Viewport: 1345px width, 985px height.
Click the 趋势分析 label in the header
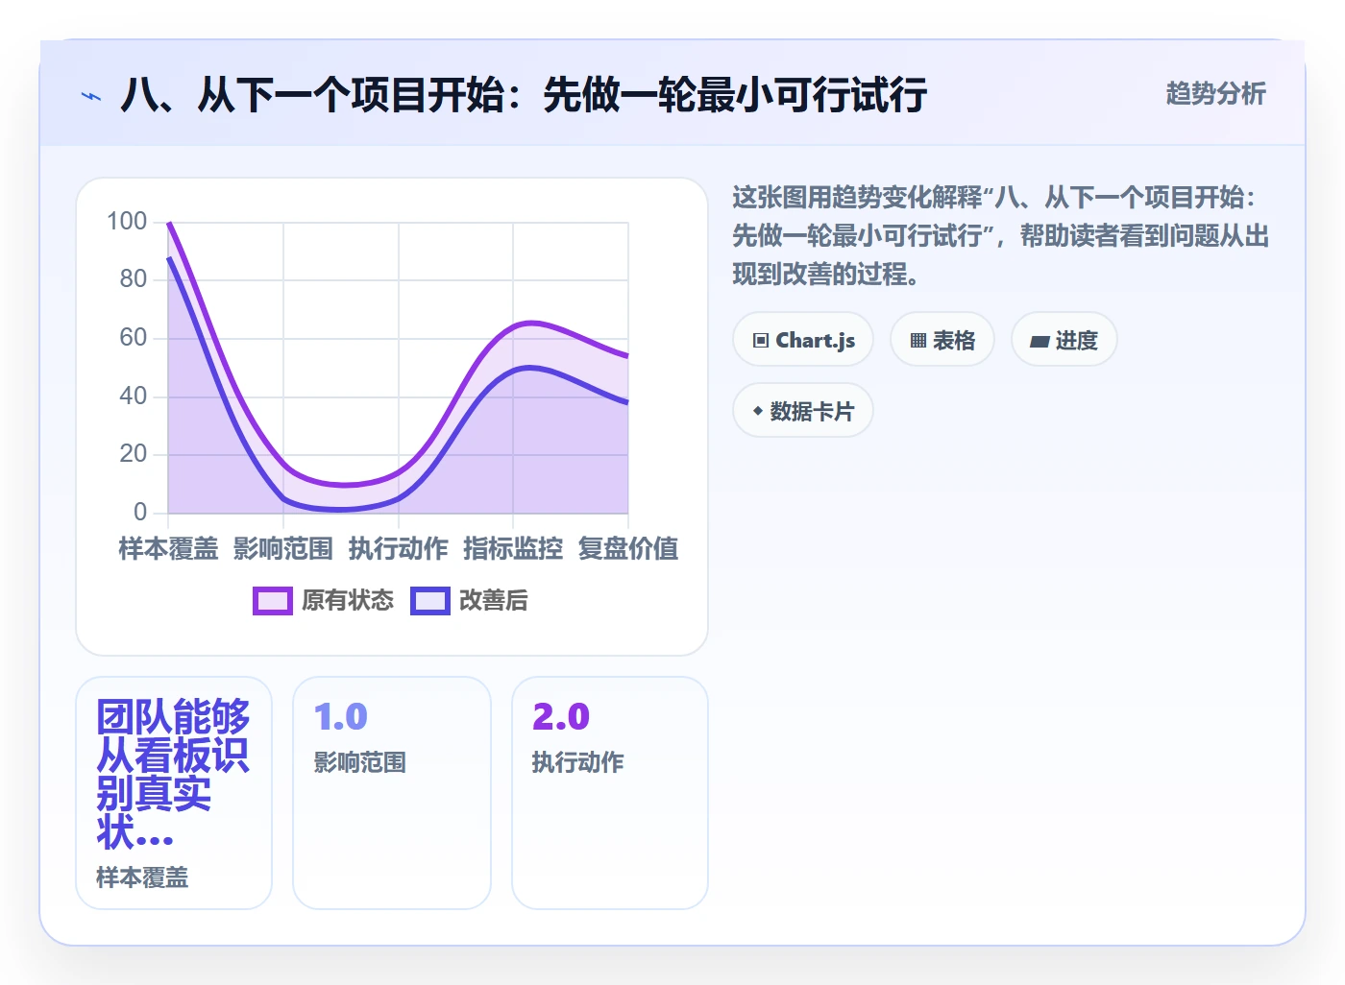(x=1215, y=93)
